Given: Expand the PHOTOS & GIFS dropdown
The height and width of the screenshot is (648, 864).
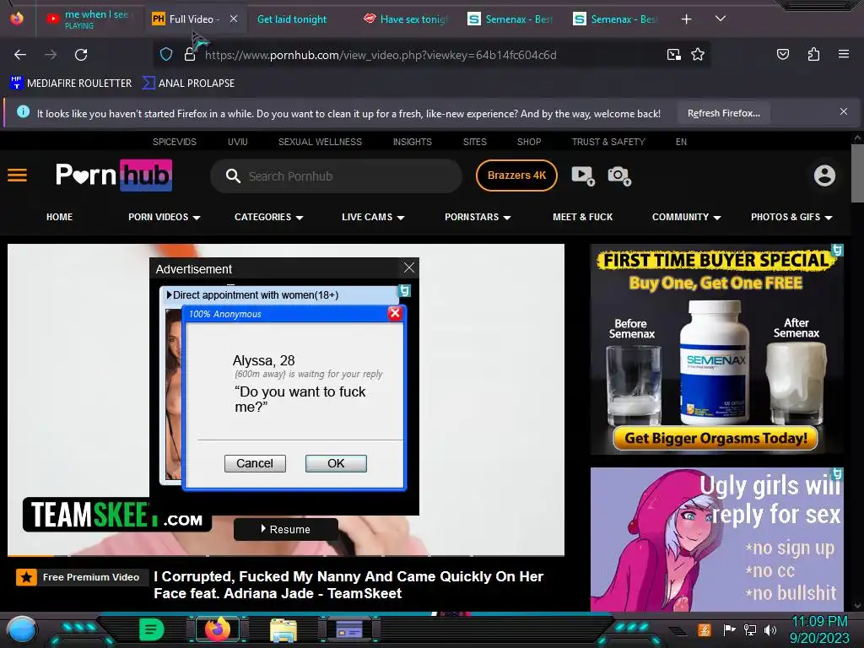Looking at the screenshot, I should click(x=791, y=217).
